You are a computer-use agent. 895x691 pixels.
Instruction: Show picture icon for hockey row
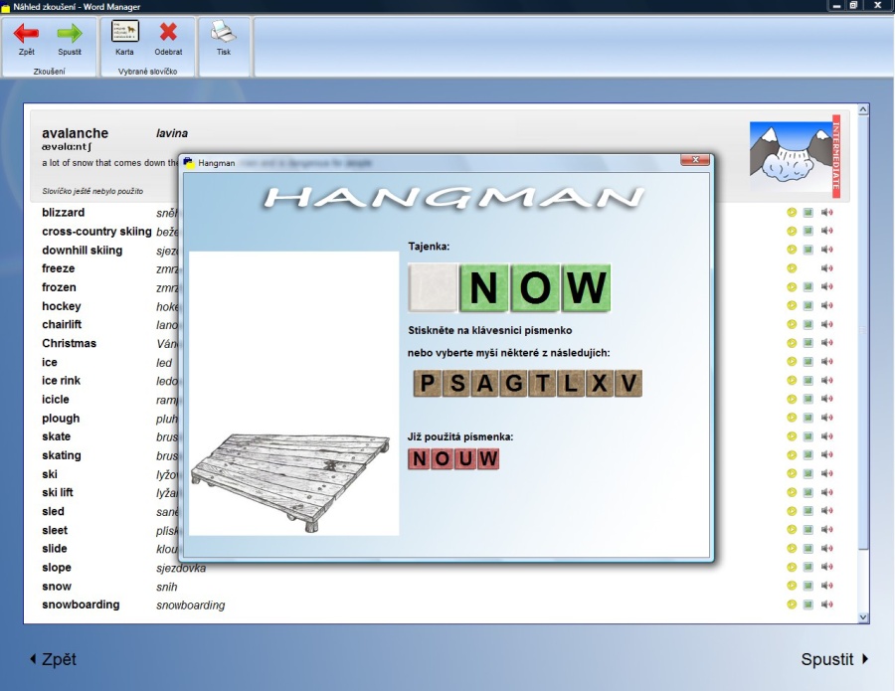808,306
